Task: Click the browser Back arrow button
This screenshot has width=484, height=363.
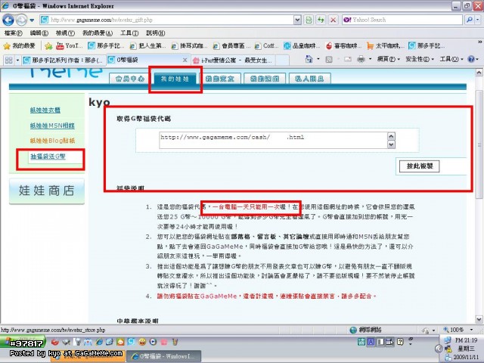Action: tap(8, 20)
